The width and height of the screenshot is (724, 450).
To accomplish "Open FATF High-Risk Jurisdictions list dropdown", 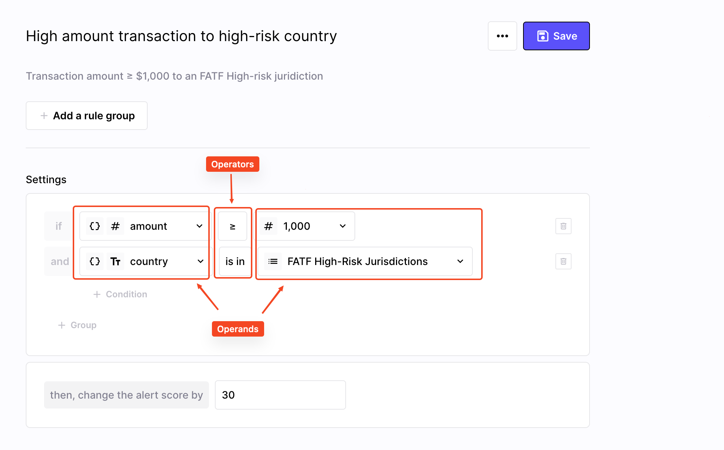I will 460,261.
